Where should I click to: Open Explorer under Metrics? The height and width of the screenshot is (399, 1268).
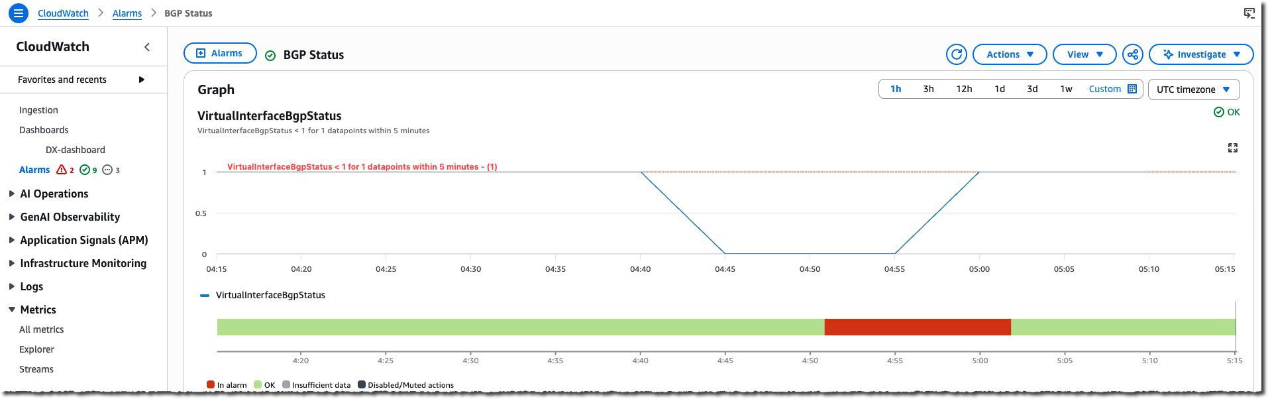36,349
